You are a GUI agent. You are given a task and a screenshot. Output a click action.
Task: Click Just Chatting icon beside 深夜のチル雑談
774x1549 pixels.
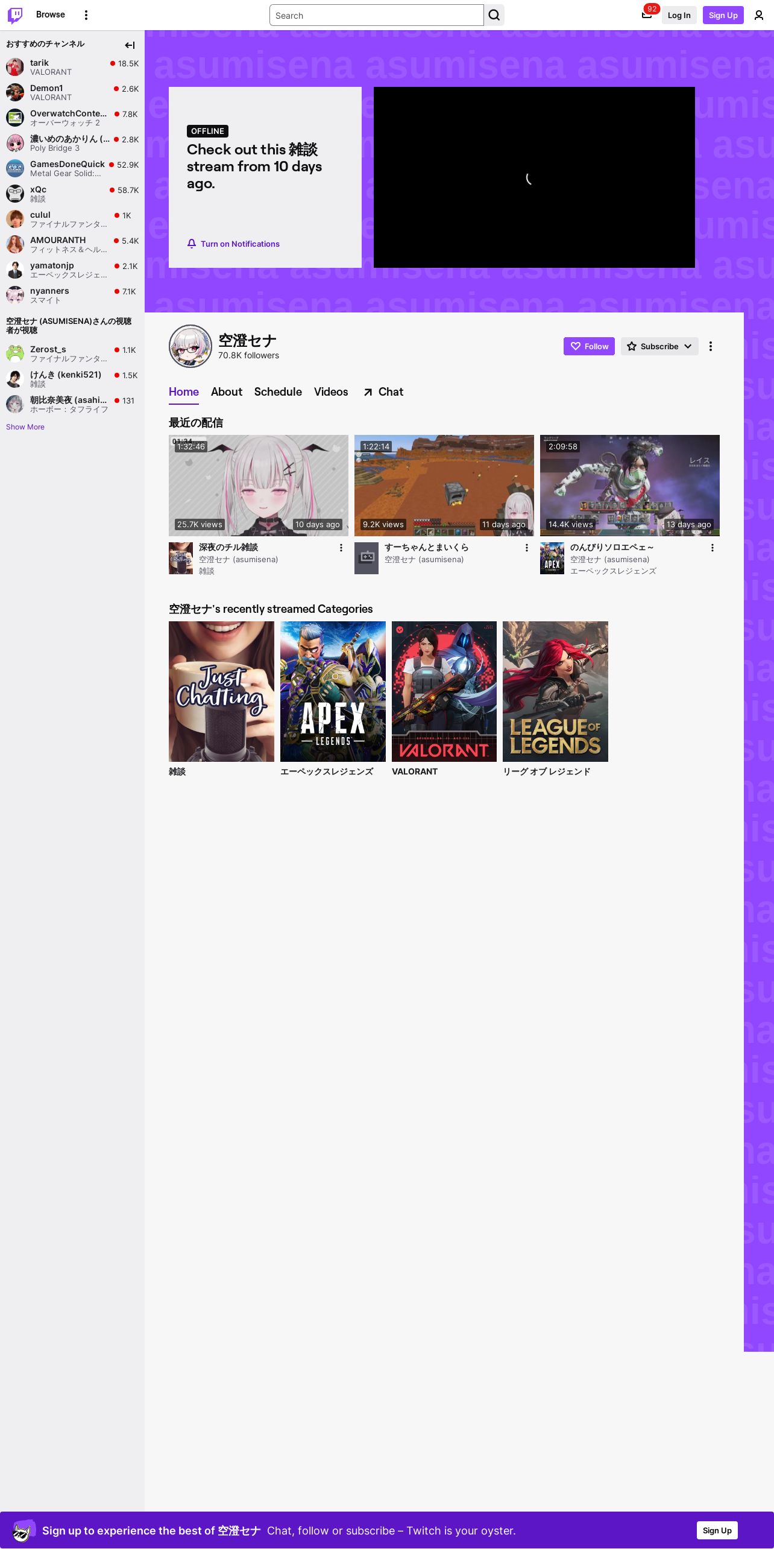tap(181, 558)
